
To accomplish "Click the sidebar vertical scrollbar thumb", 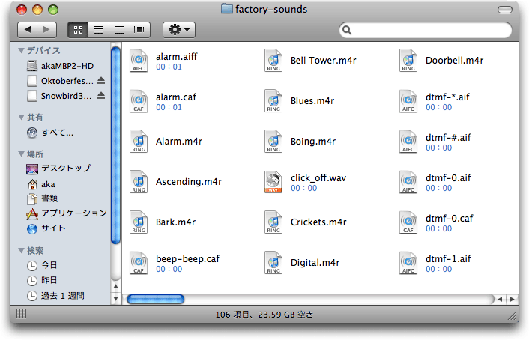I will [115, 146].
